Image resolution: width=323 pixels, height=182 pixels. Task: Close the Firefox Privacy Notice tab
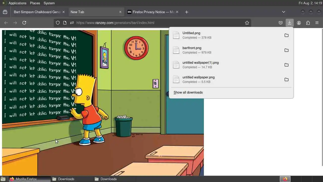point(177,12)
